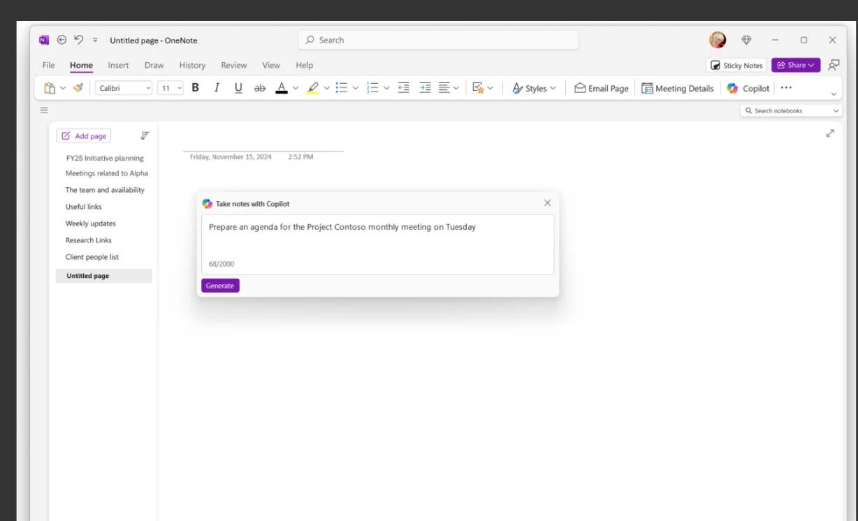Click the Paste clipboard icon
The image size is (858, 521).
[50, 88]
